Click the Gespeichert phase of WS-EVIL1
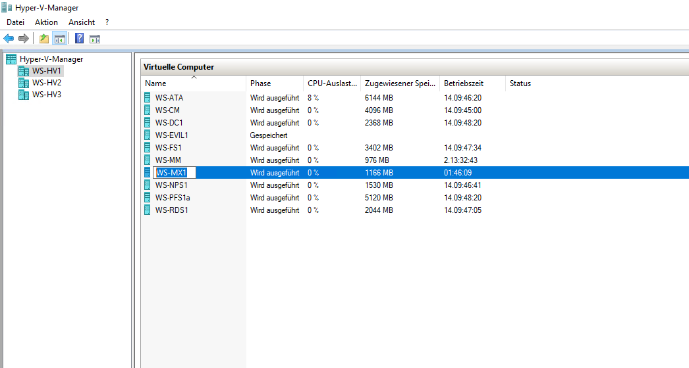Screen dimensions: 689x368 [x=269, y=135]
